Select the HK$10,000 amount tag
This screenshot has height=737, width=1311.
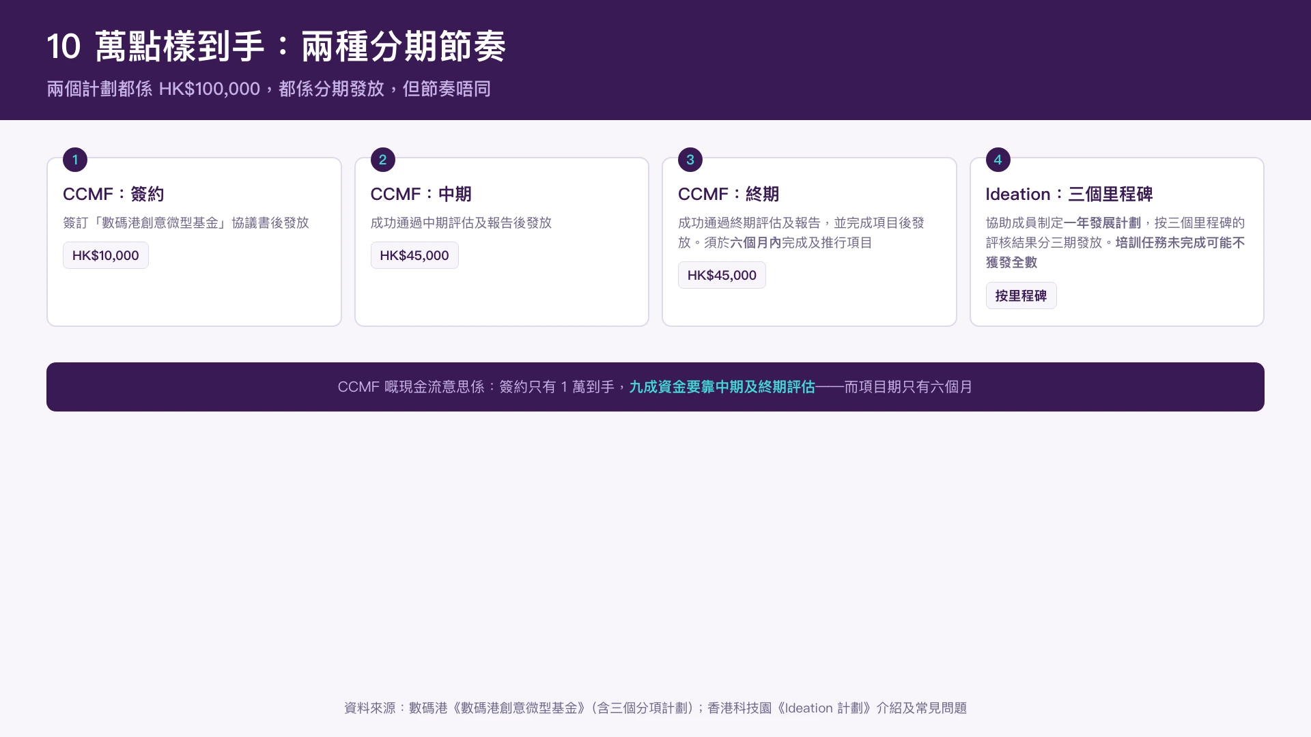point(106,255)
